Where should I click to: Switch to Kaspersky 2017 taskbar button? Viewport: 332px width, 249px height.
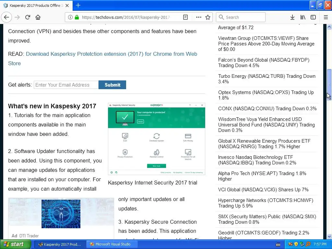coord(60,244)
